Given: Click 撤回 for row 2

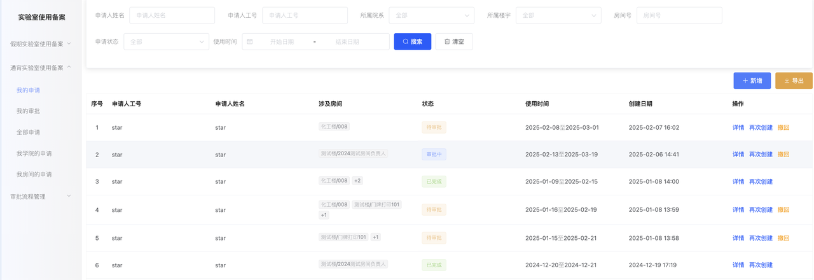Looking at the screenshot, I should [783, 155].
